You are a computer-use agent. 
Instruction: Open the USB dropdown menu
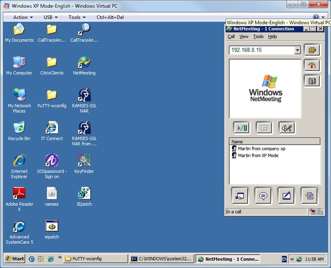51,17
